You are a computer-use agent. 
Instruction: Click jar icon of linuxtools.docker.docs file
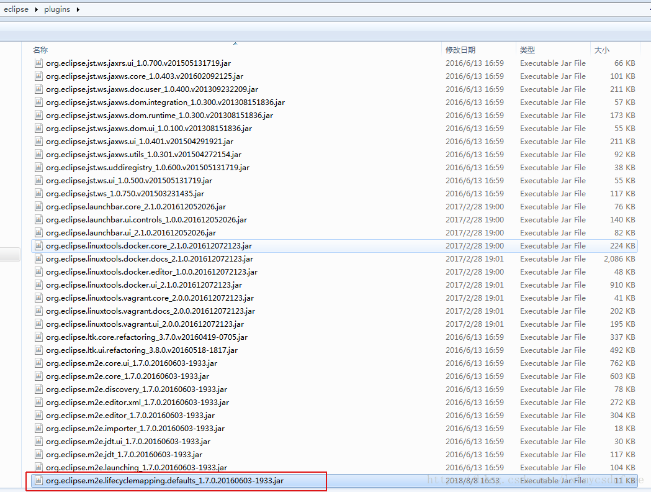(38, 259)
